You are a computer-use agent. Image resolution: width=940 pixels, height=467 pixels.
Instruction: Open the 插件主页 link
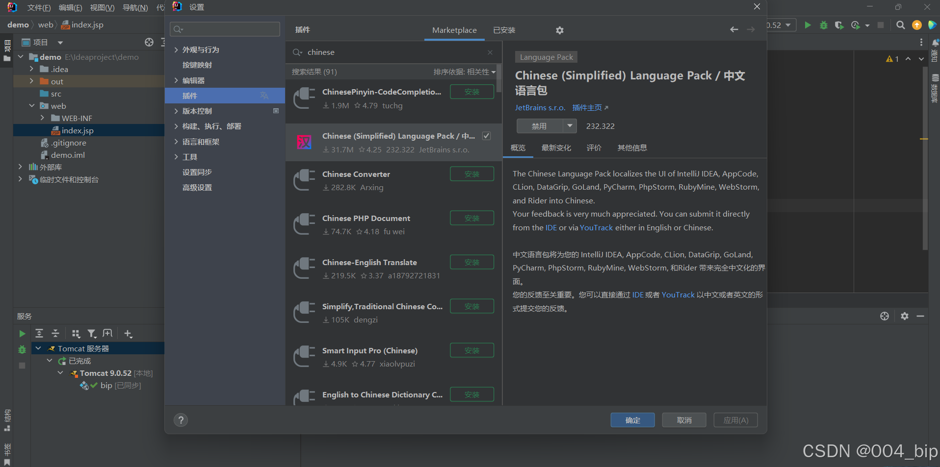590,108
